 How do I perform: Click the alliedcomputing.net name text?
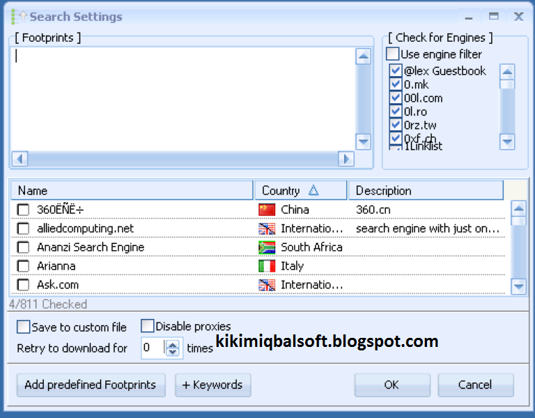[85, 229]
